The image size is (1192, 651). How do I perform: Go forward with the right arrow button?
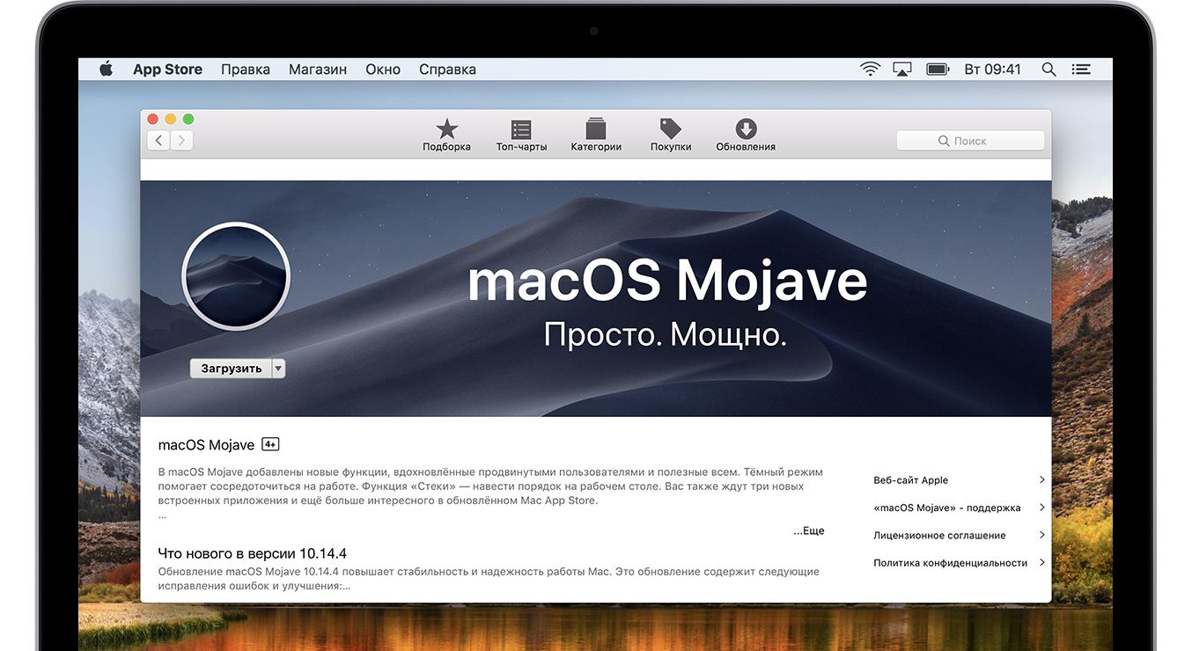[x=181, y=140]
